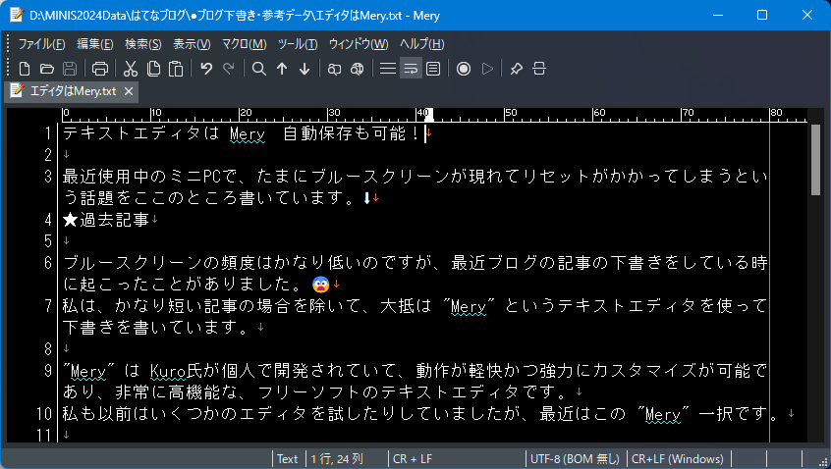The width and height of the screenshot is (831, 469).
Task: Open the ヘルプ(H) menu
Action: point(421,44)
